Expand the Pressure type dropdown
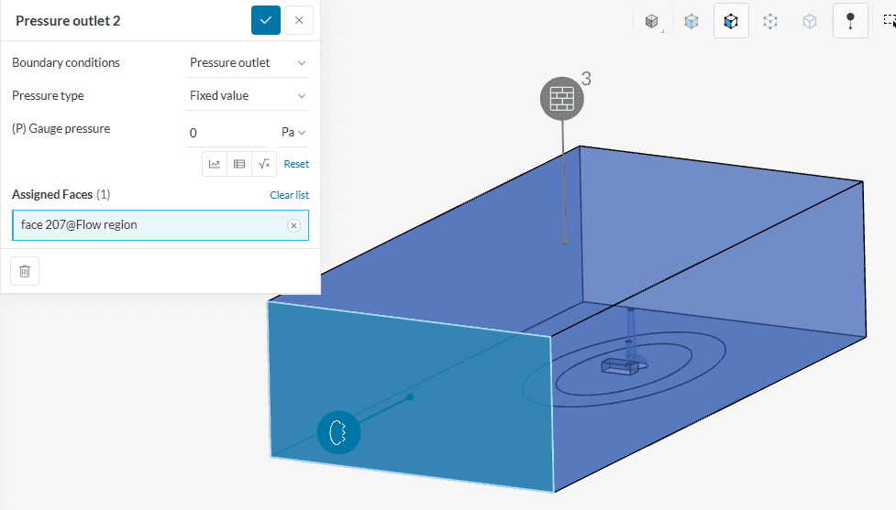 [247, 96]
